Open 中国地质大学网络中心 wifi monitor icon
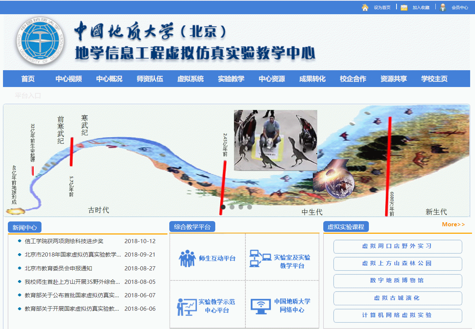Screen dimensions: 475x329 tap(261, 306)
